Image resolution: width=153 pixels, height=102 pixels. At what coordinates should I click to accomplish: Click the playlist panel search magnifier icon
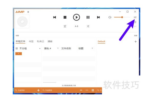pos(98,90)
